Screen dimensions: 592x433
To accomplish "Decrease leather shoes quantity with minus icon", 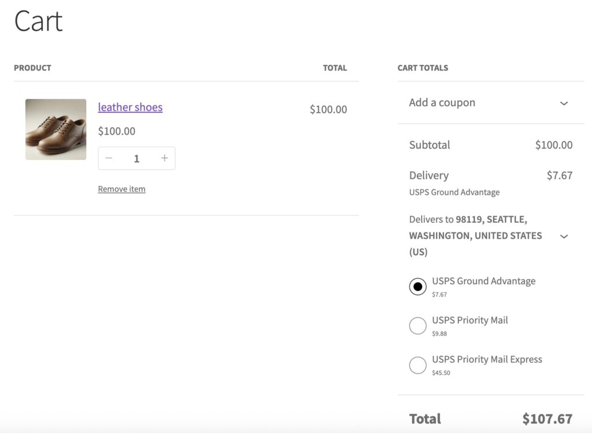I will (109, 158).
